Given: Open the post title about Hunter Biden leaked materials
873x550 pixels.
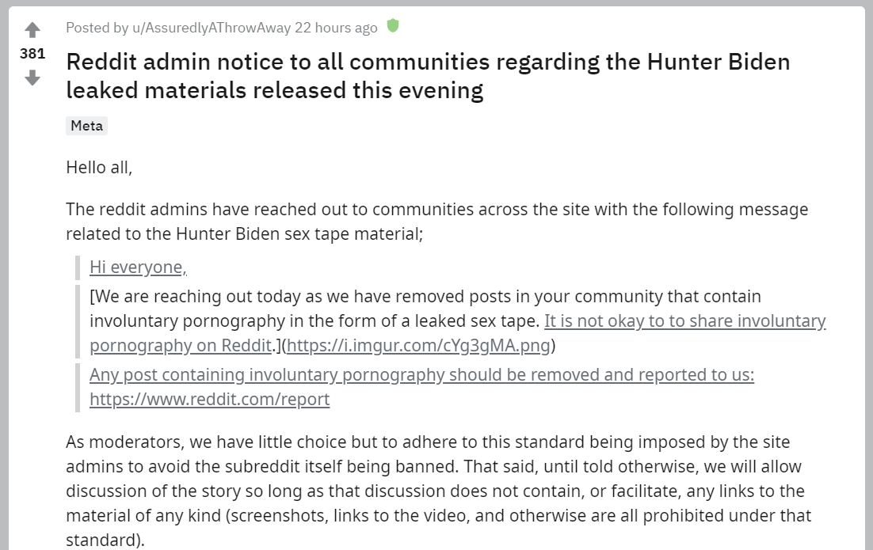Looking at the screenshot, I should pyautogui.click(x=428, y=76).
